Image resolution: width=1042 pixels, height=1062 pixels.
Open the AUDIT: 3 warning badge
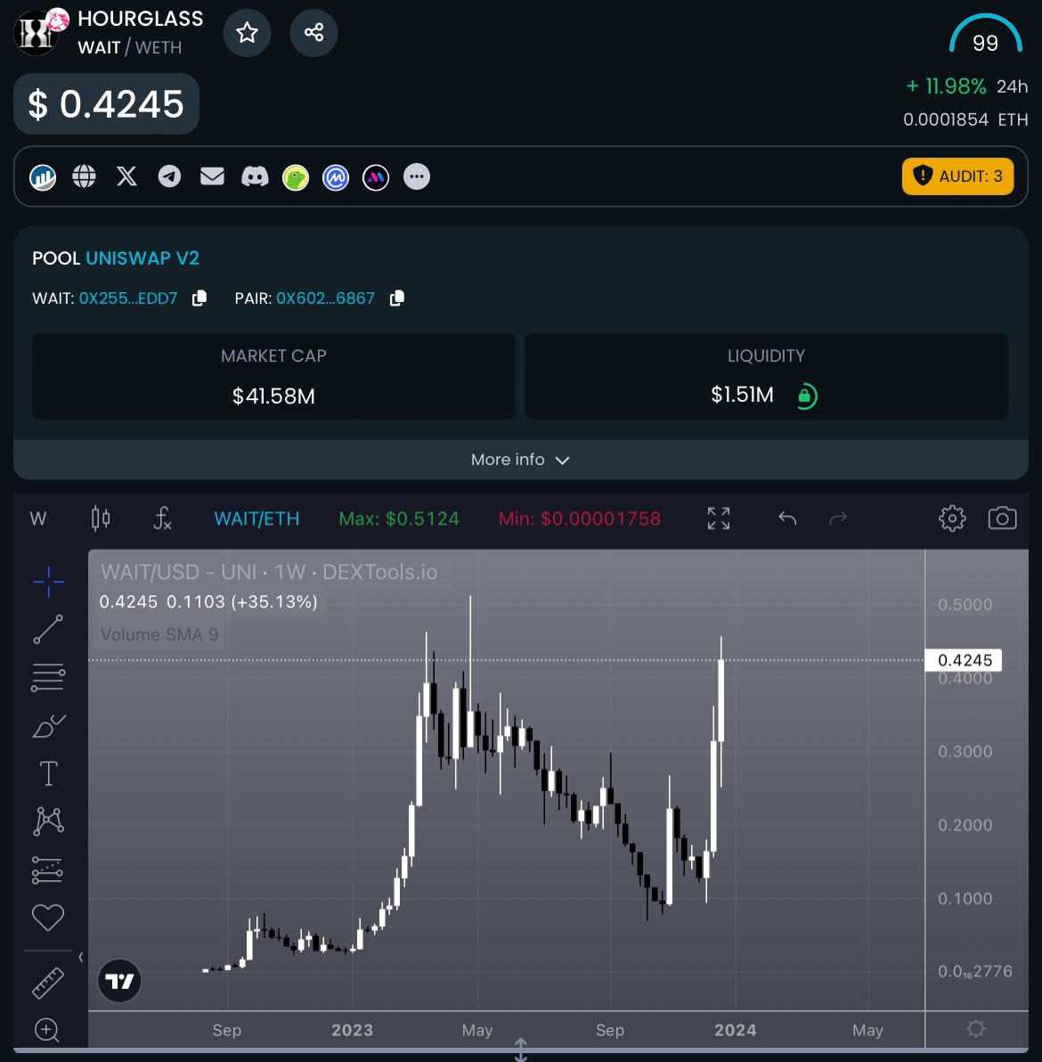(x=957, y=176)
